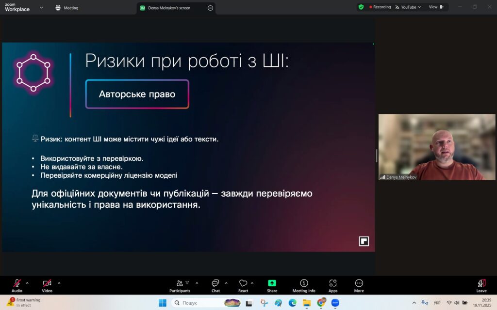Select Denys Melnykov's video thumbnail
The height and width of the screenshot is (310, 497).
tap(437, 147)
